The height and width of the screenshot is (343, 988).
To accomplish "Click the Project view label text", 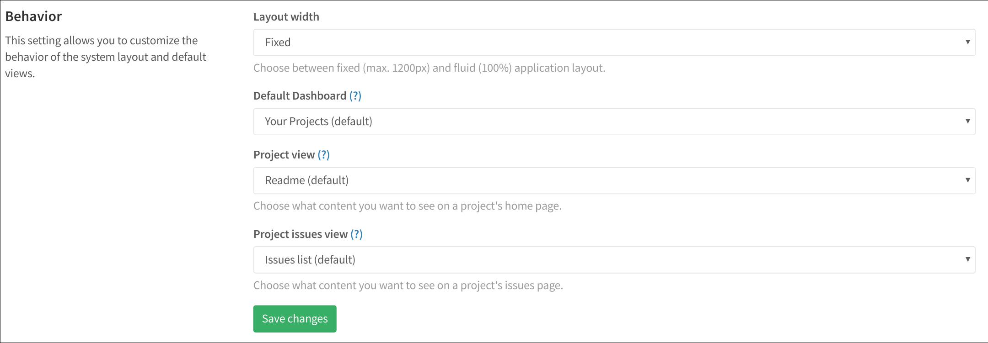I will click(284, 155).
